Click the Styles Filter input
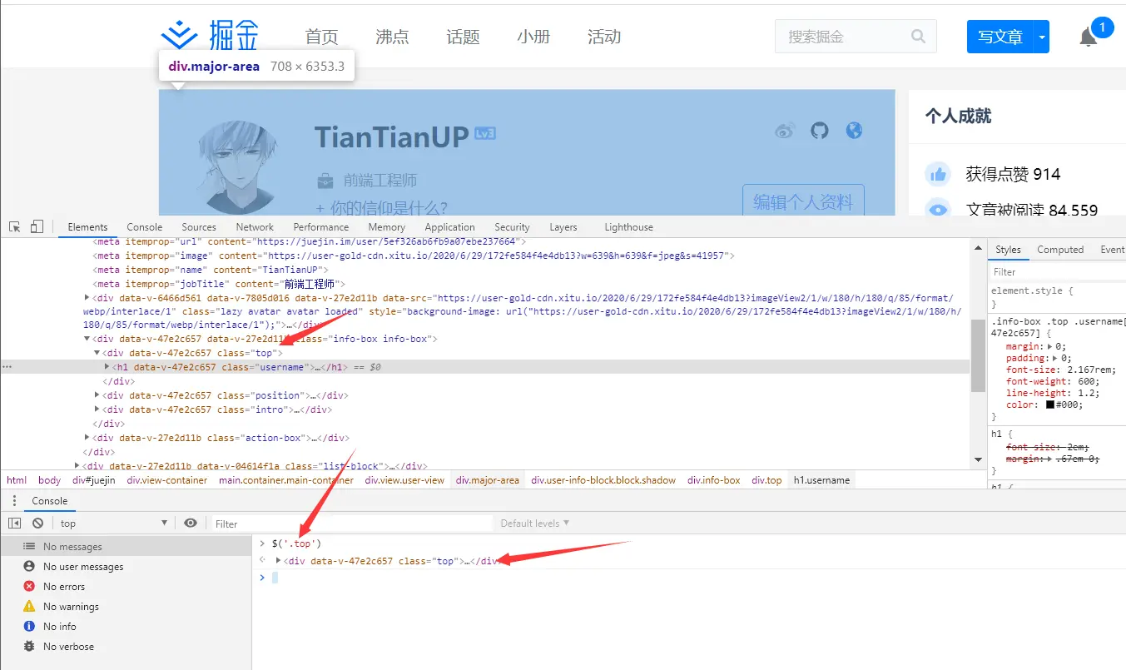The width and height of the screenshot is (1126, 670). (1057, 271)
